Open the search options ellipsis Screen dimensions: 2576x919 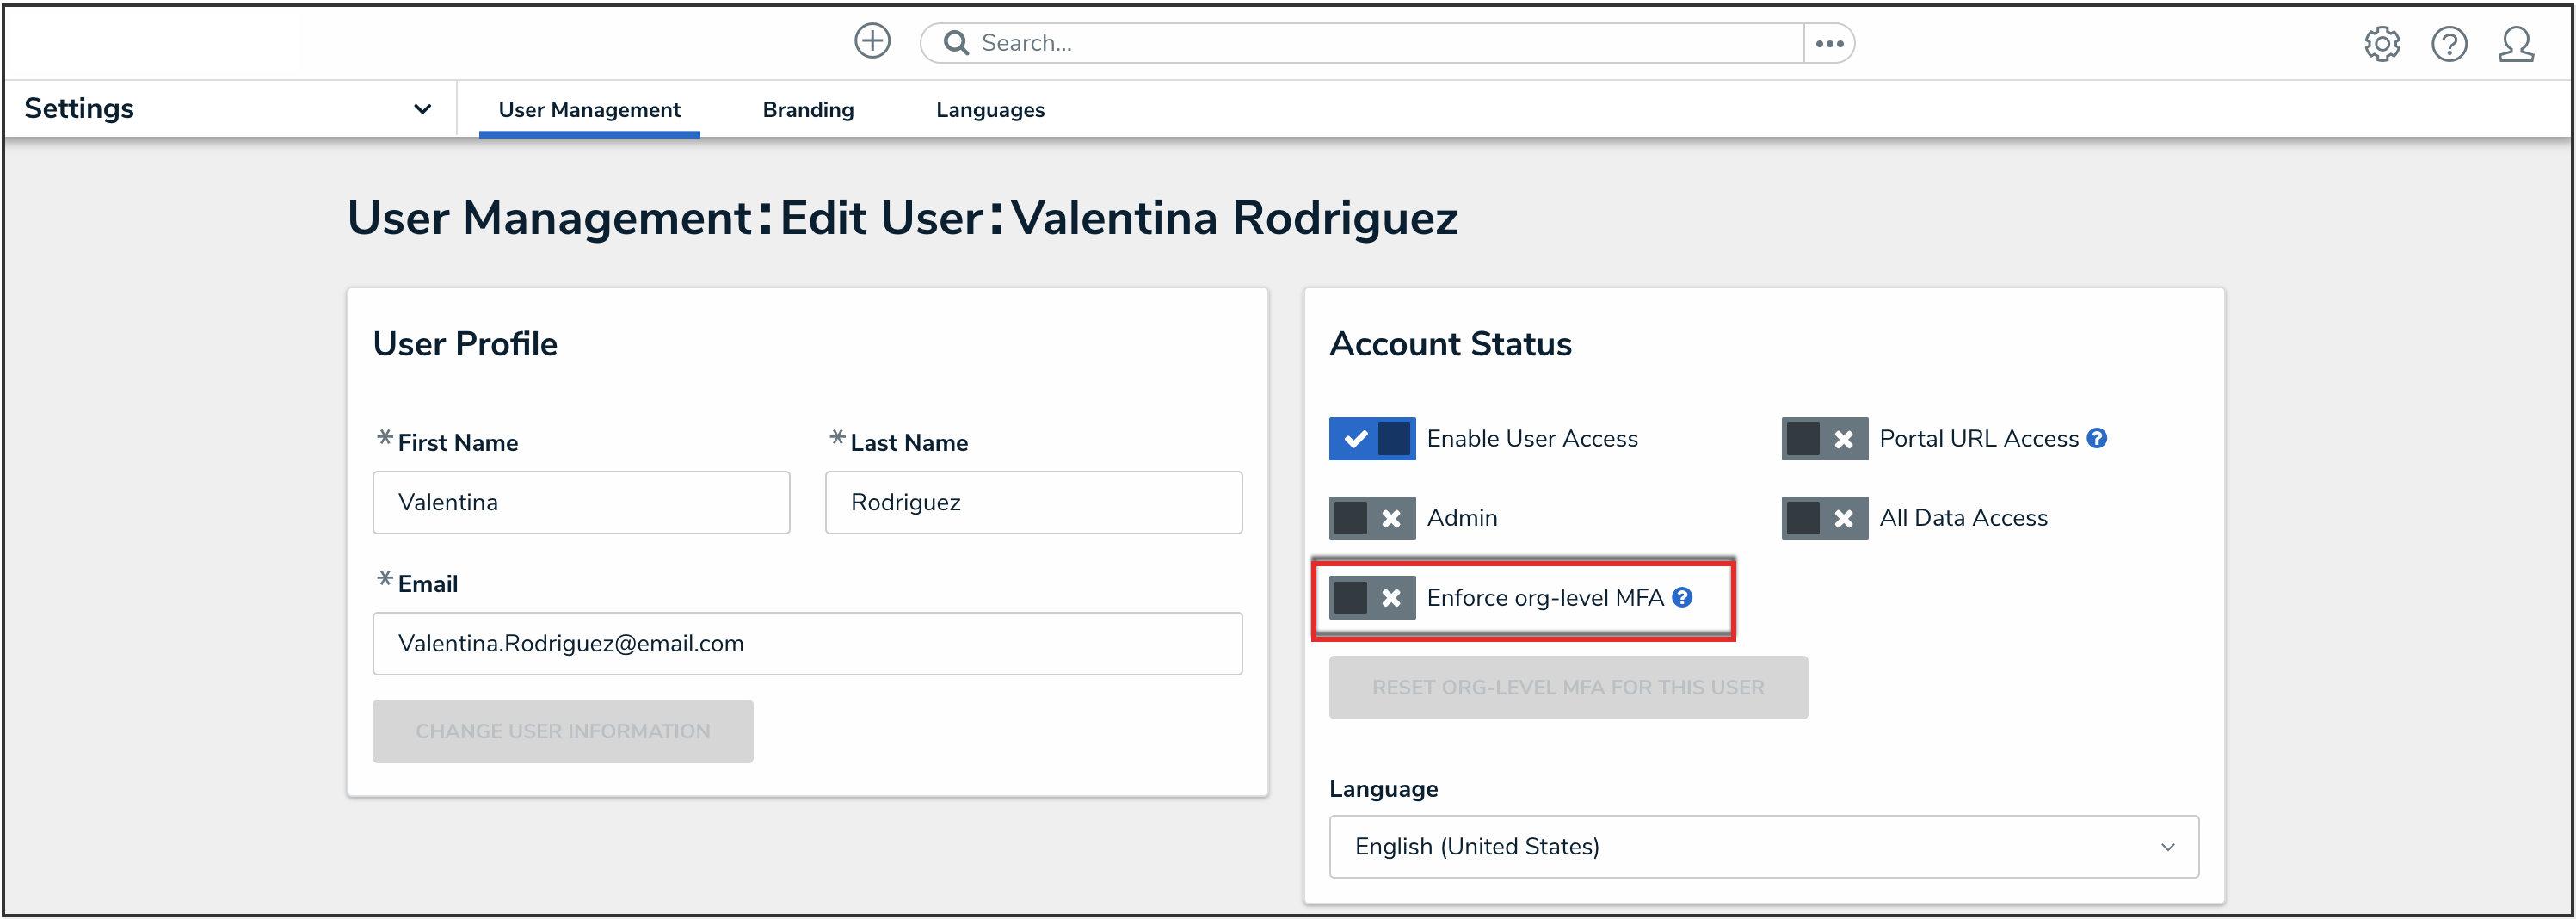1829,44
